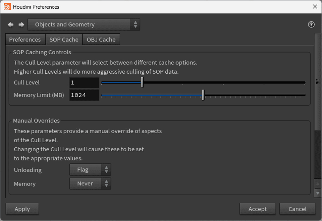
Task: Click the Accept button
Action: pos(258,209)
